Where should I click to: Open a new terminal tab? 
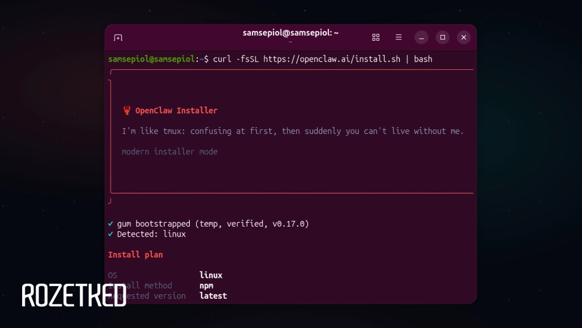(118, 38)
